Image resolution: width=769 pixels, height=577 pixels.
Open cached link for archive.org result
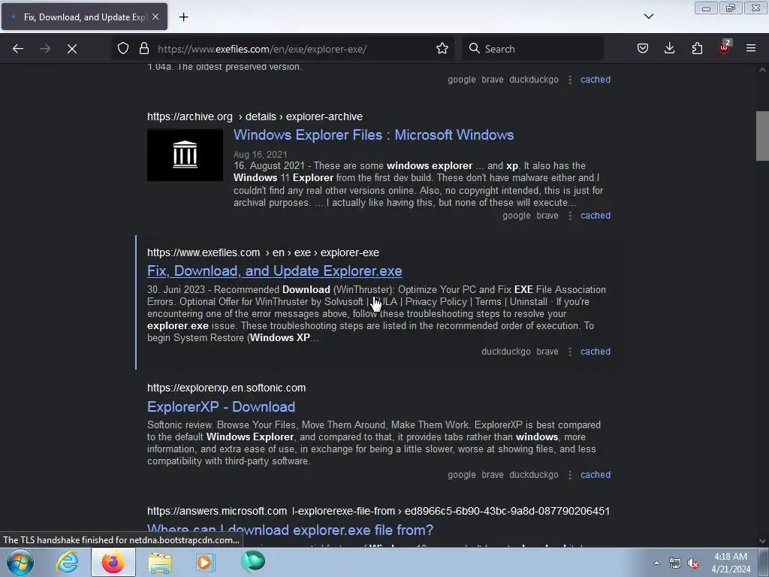596,216
